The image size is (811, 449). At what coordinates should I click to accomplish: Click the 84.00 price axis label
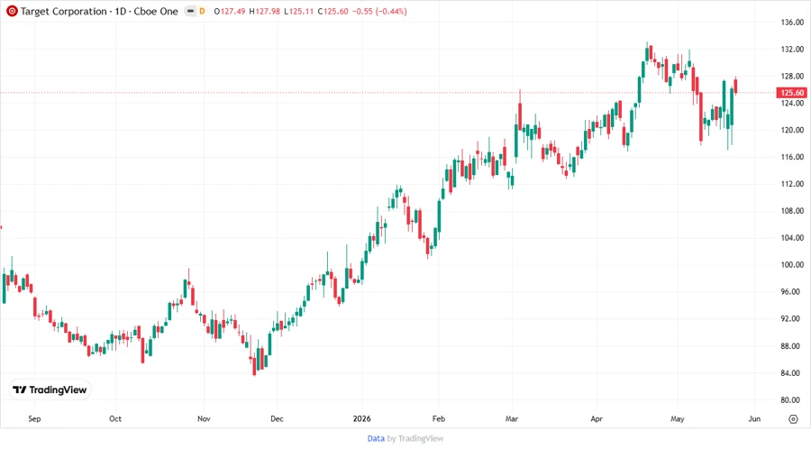click(x=792, y=373)
